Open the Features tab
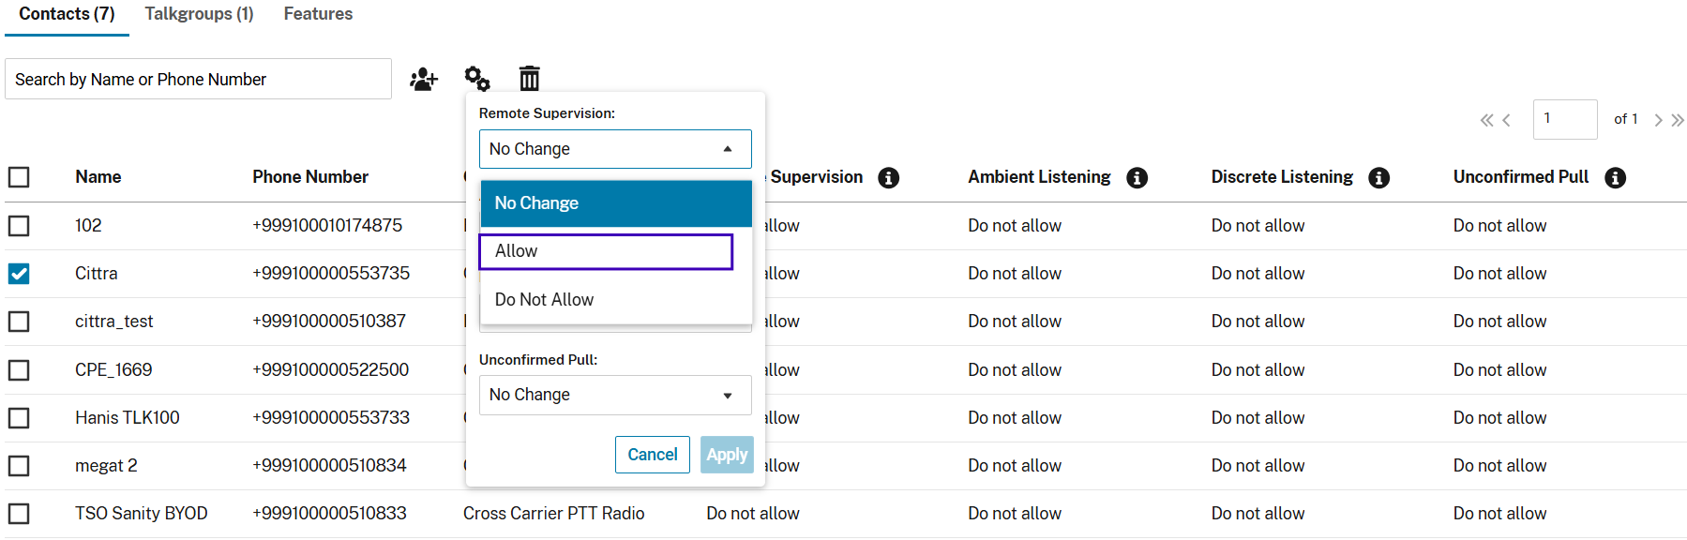Image resolution: width=1687 pixels, height=540 pixels. coord(318,14)
